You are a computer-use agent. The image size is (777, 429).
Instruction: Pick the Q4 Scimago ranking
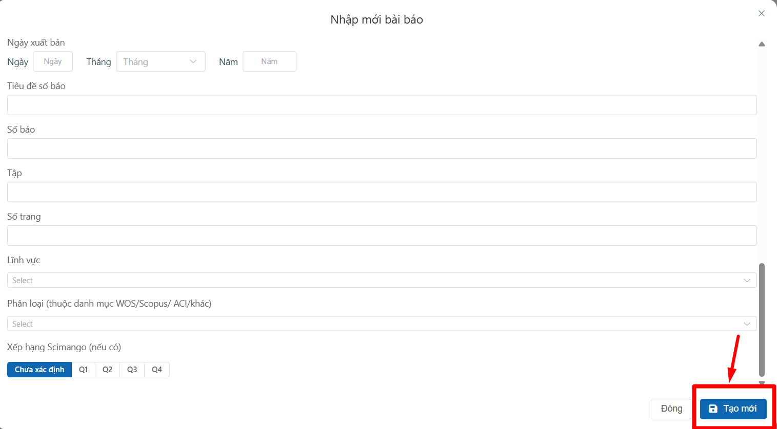(x=157, y=370)
